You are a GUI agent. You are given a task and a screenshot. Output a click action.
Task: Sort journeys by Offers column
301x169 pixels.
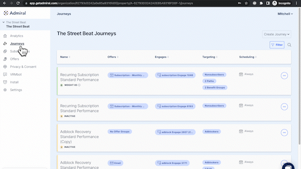113,57
